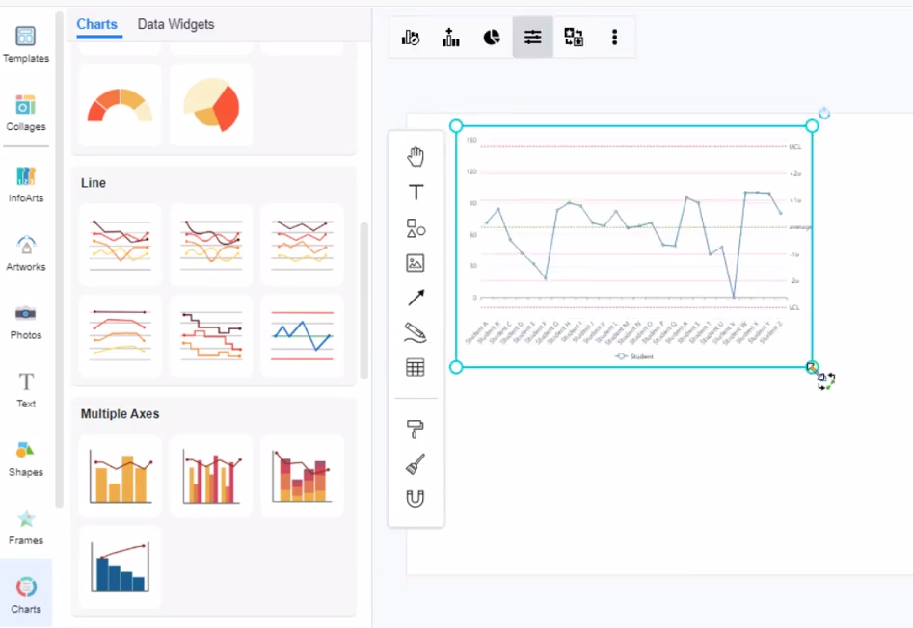Open the Image insert tool

pos(416,262)
